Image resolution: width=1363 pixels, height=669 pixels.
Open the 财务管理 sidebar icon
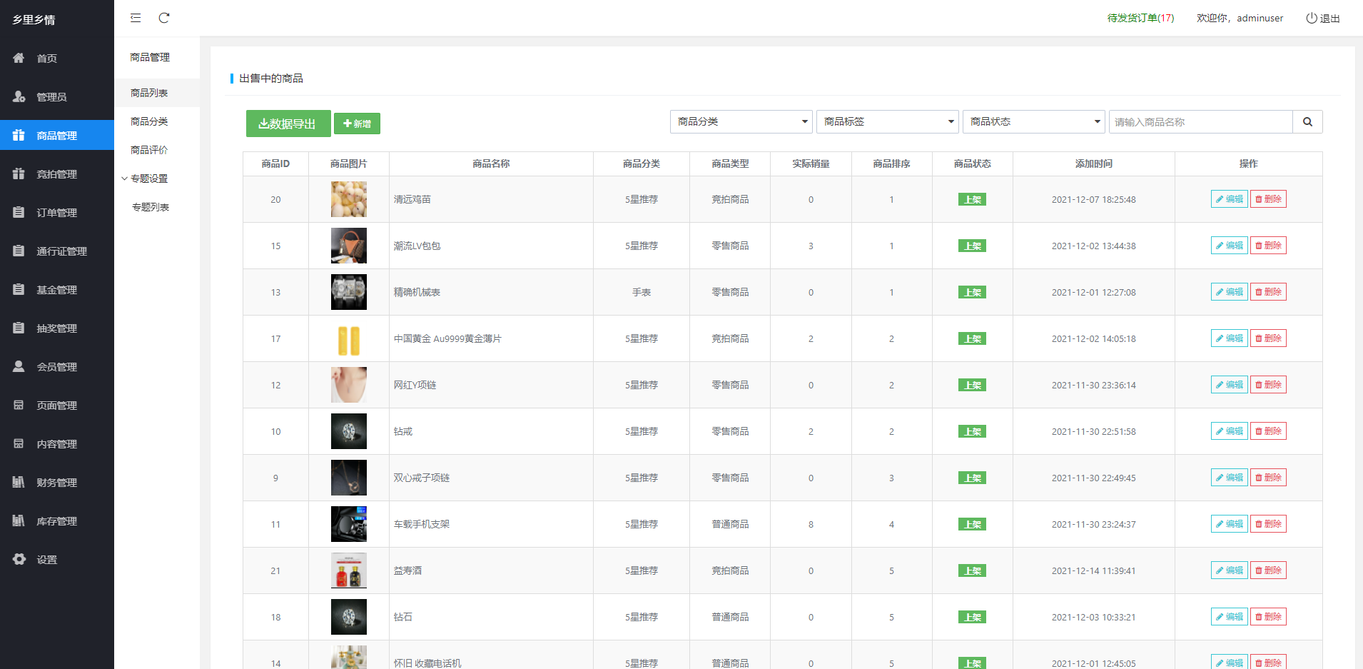[x=19, y=482]
